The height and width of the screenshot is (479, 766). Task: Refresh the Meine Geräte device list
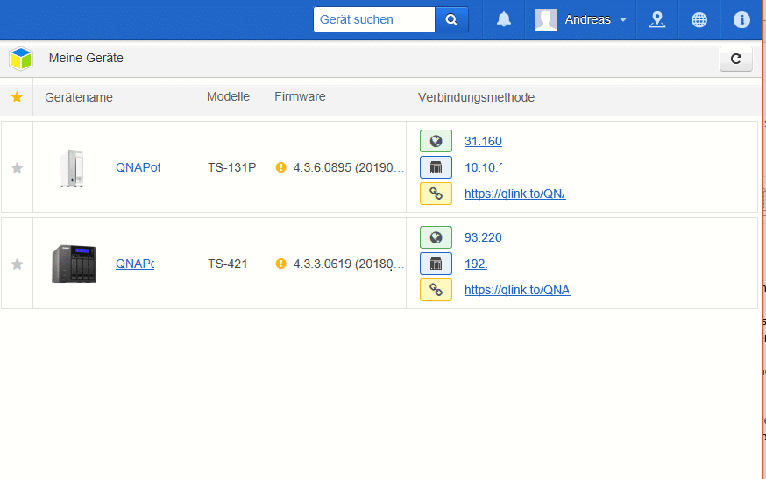(736, 59)
